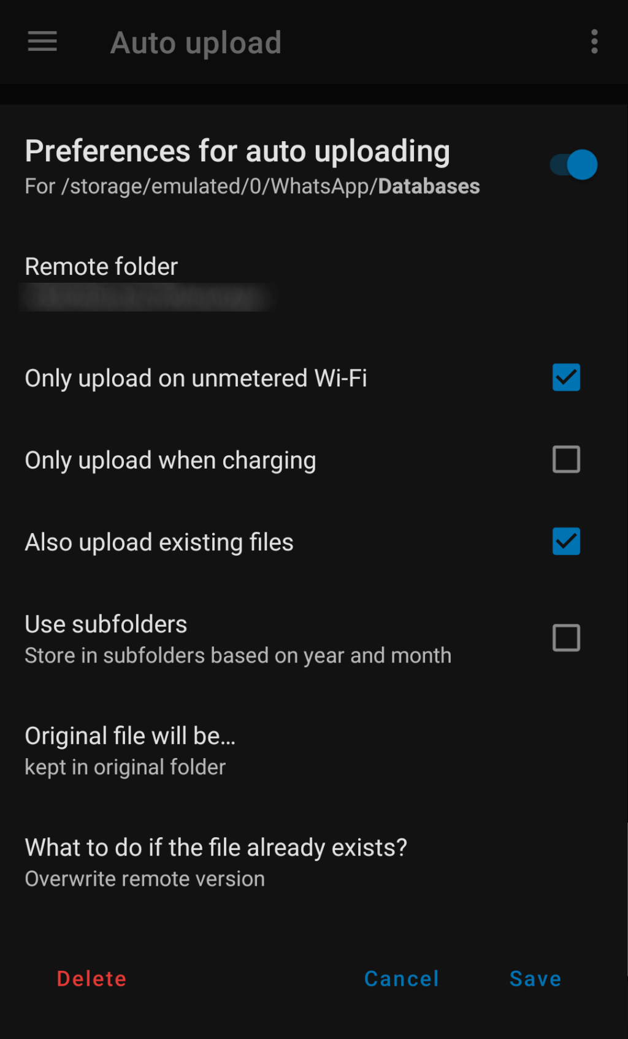Click the Use subfolders description text

[x=238, y=656]
